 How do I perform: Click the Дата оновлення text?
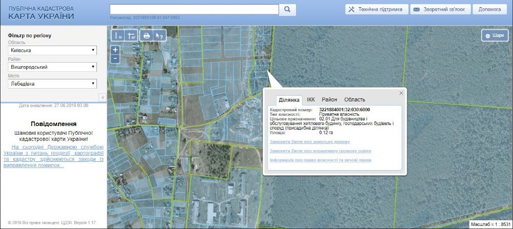[x=53, y=106]
